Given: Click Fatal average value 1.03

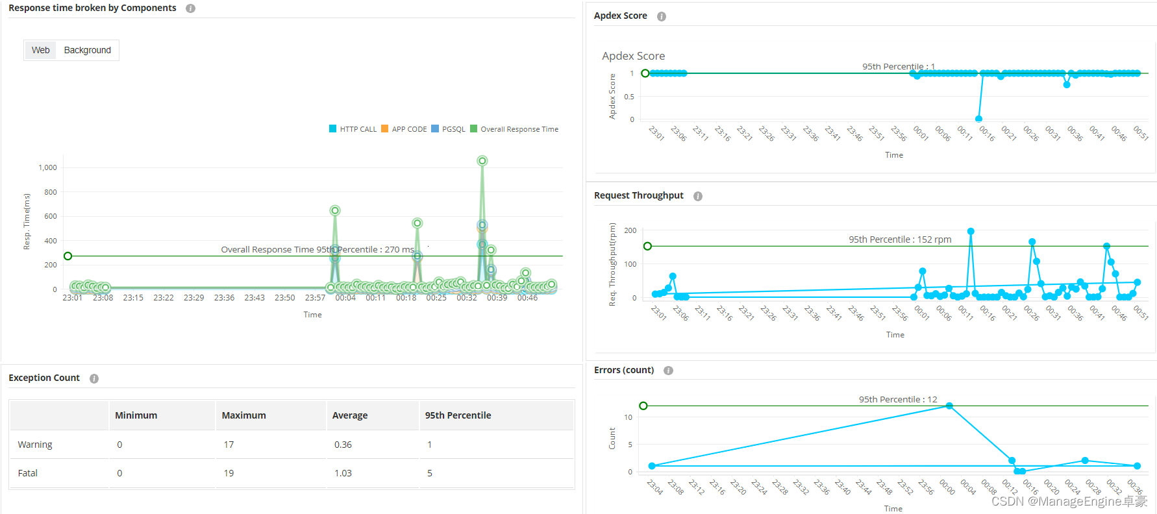Looking at the screenshot, I should (343, 473).
